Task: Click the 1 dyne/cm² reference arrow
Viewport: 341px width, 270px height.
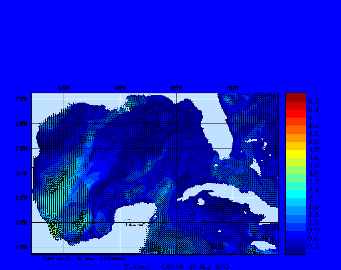Action: [x=128, y=219]
